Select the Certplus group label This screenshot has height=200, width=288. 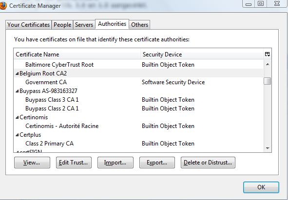30,135
